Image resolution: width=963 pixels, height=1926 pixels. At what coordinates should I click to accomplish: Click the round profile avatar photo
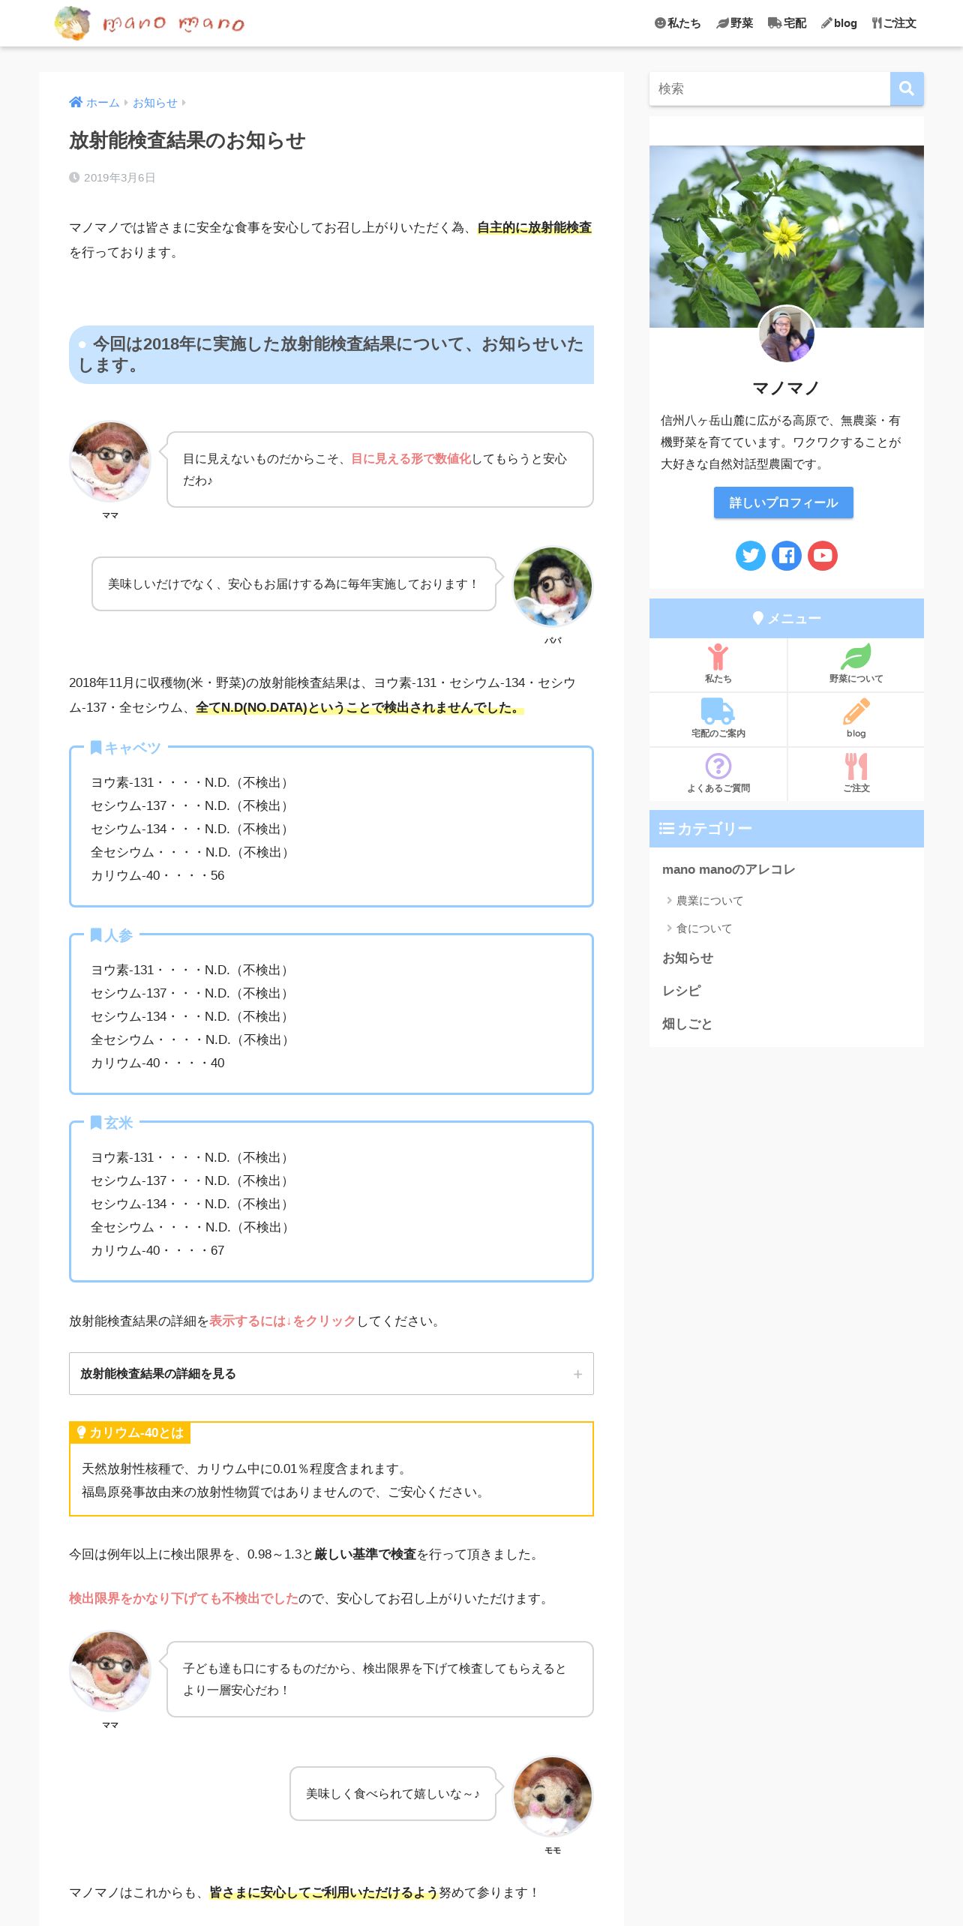(787, 334)
